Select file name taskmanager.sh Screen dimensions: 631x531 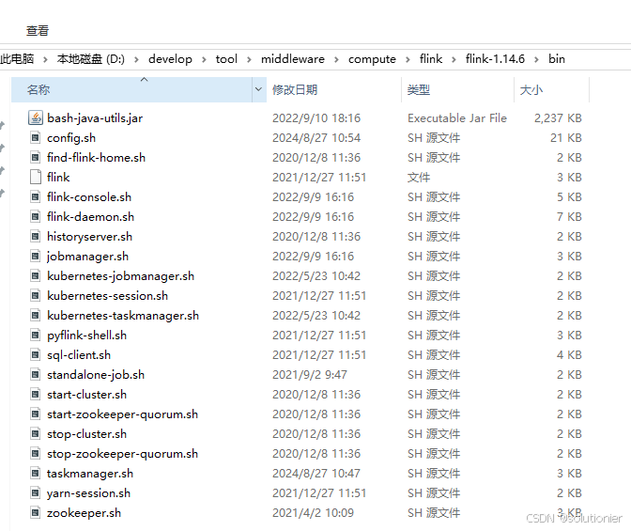[90, 474]
